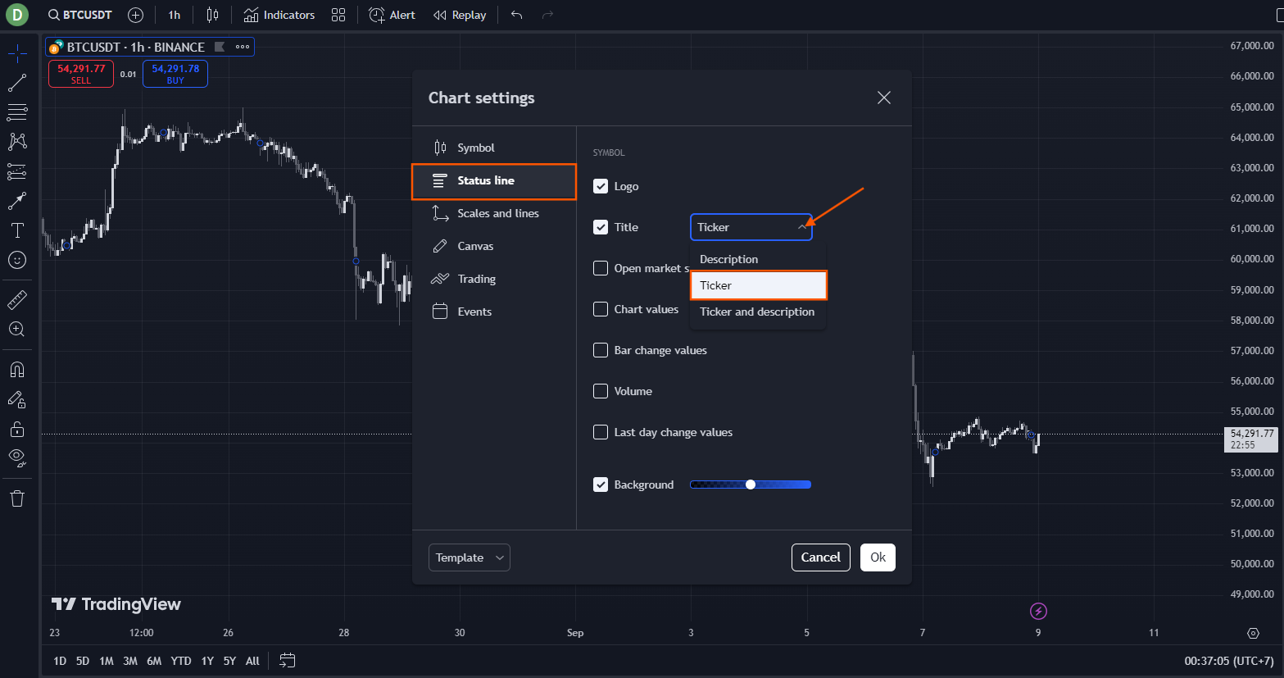Select the brush drawing tool
Screen dimensions: 1284x678
pyautogui.click(x=17, y=201)
